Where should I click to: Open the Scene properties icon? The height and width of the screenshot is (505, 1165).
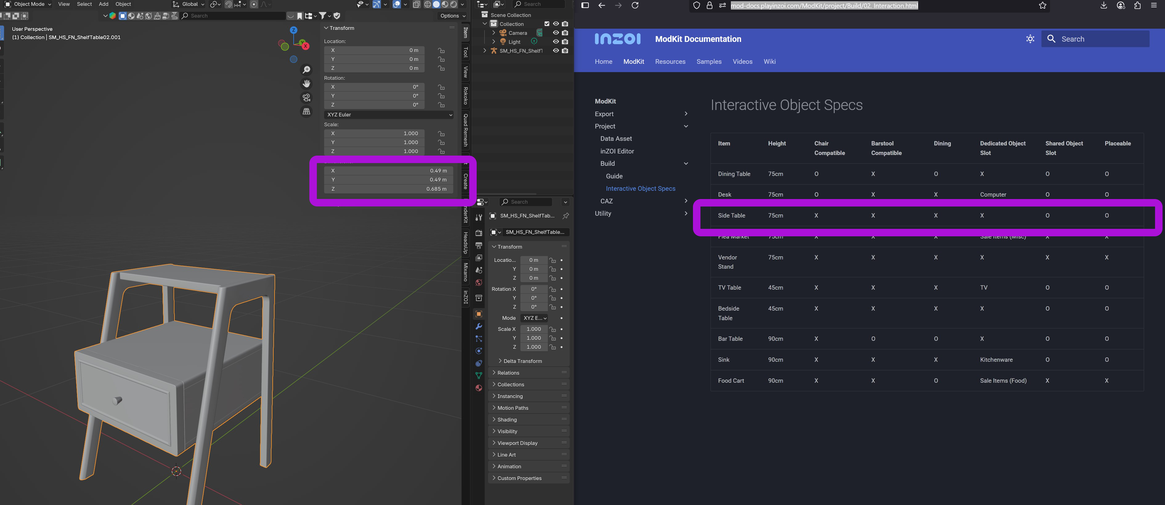[x=479, y=270]
